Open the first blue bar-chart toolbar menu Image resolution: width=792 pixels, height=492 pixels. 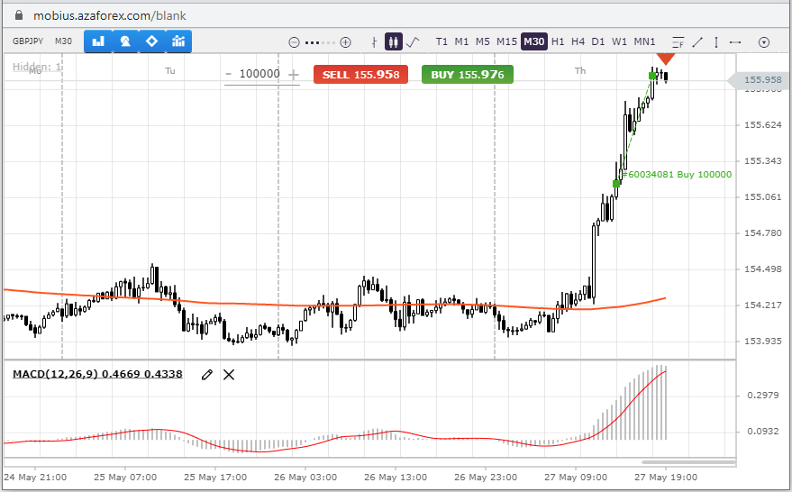coord(98,41)
